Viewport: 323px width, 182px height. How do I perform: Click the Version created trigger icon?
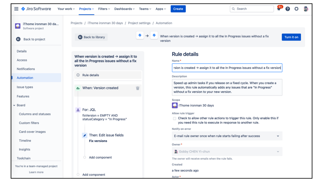tap(78, 88)
